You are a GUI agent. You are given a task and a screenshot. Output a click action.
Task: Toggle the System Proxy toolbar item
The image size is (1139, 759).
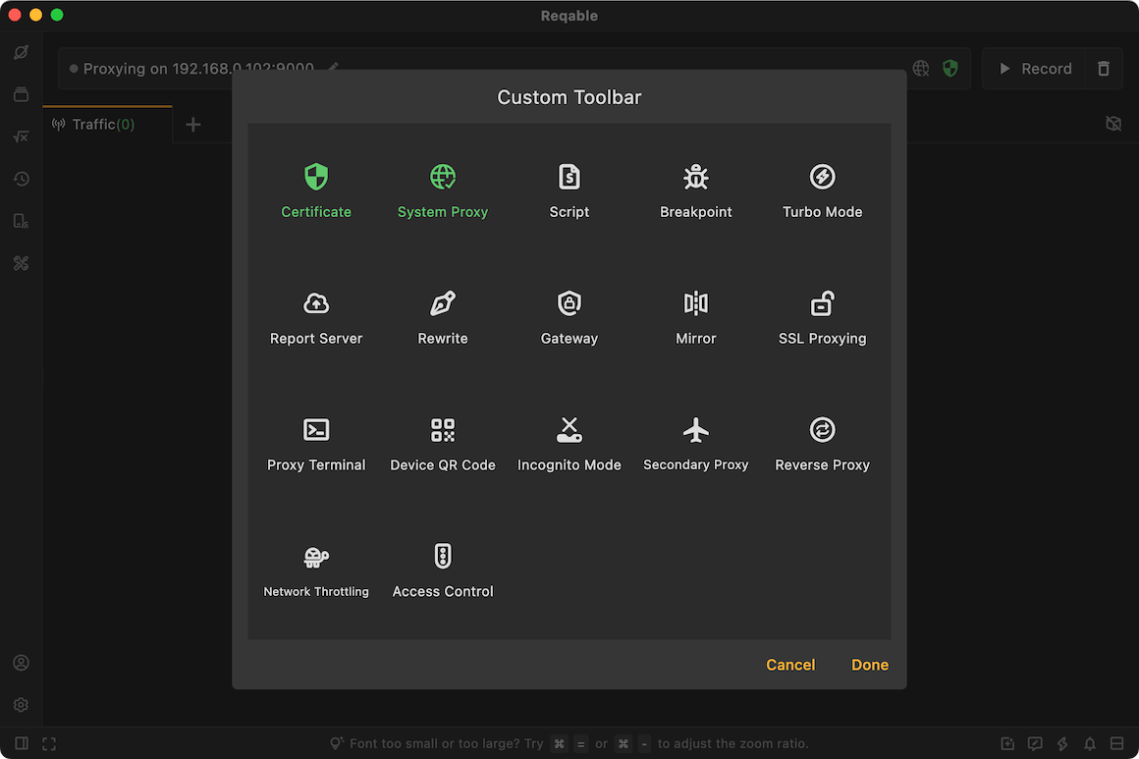(x=443, y=191)
